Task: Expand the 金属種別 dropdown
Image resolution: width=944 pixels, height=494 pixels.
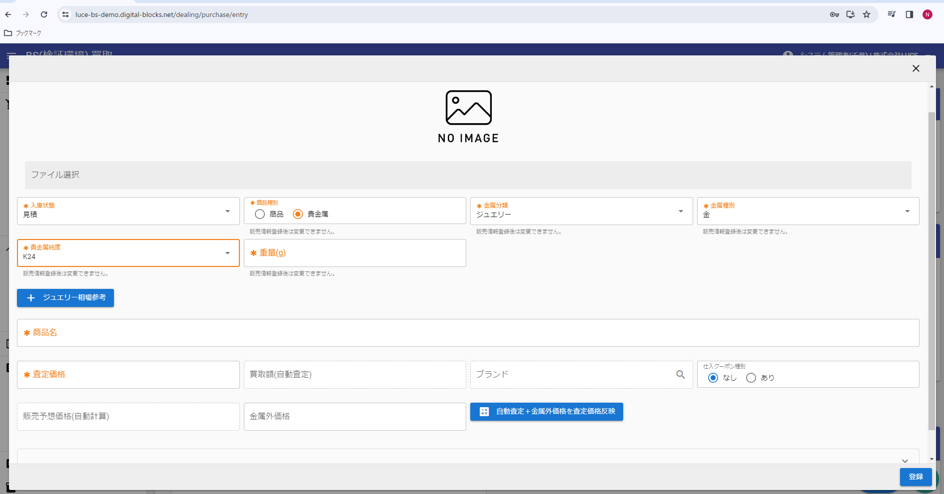Action: (x=808, y=211)
